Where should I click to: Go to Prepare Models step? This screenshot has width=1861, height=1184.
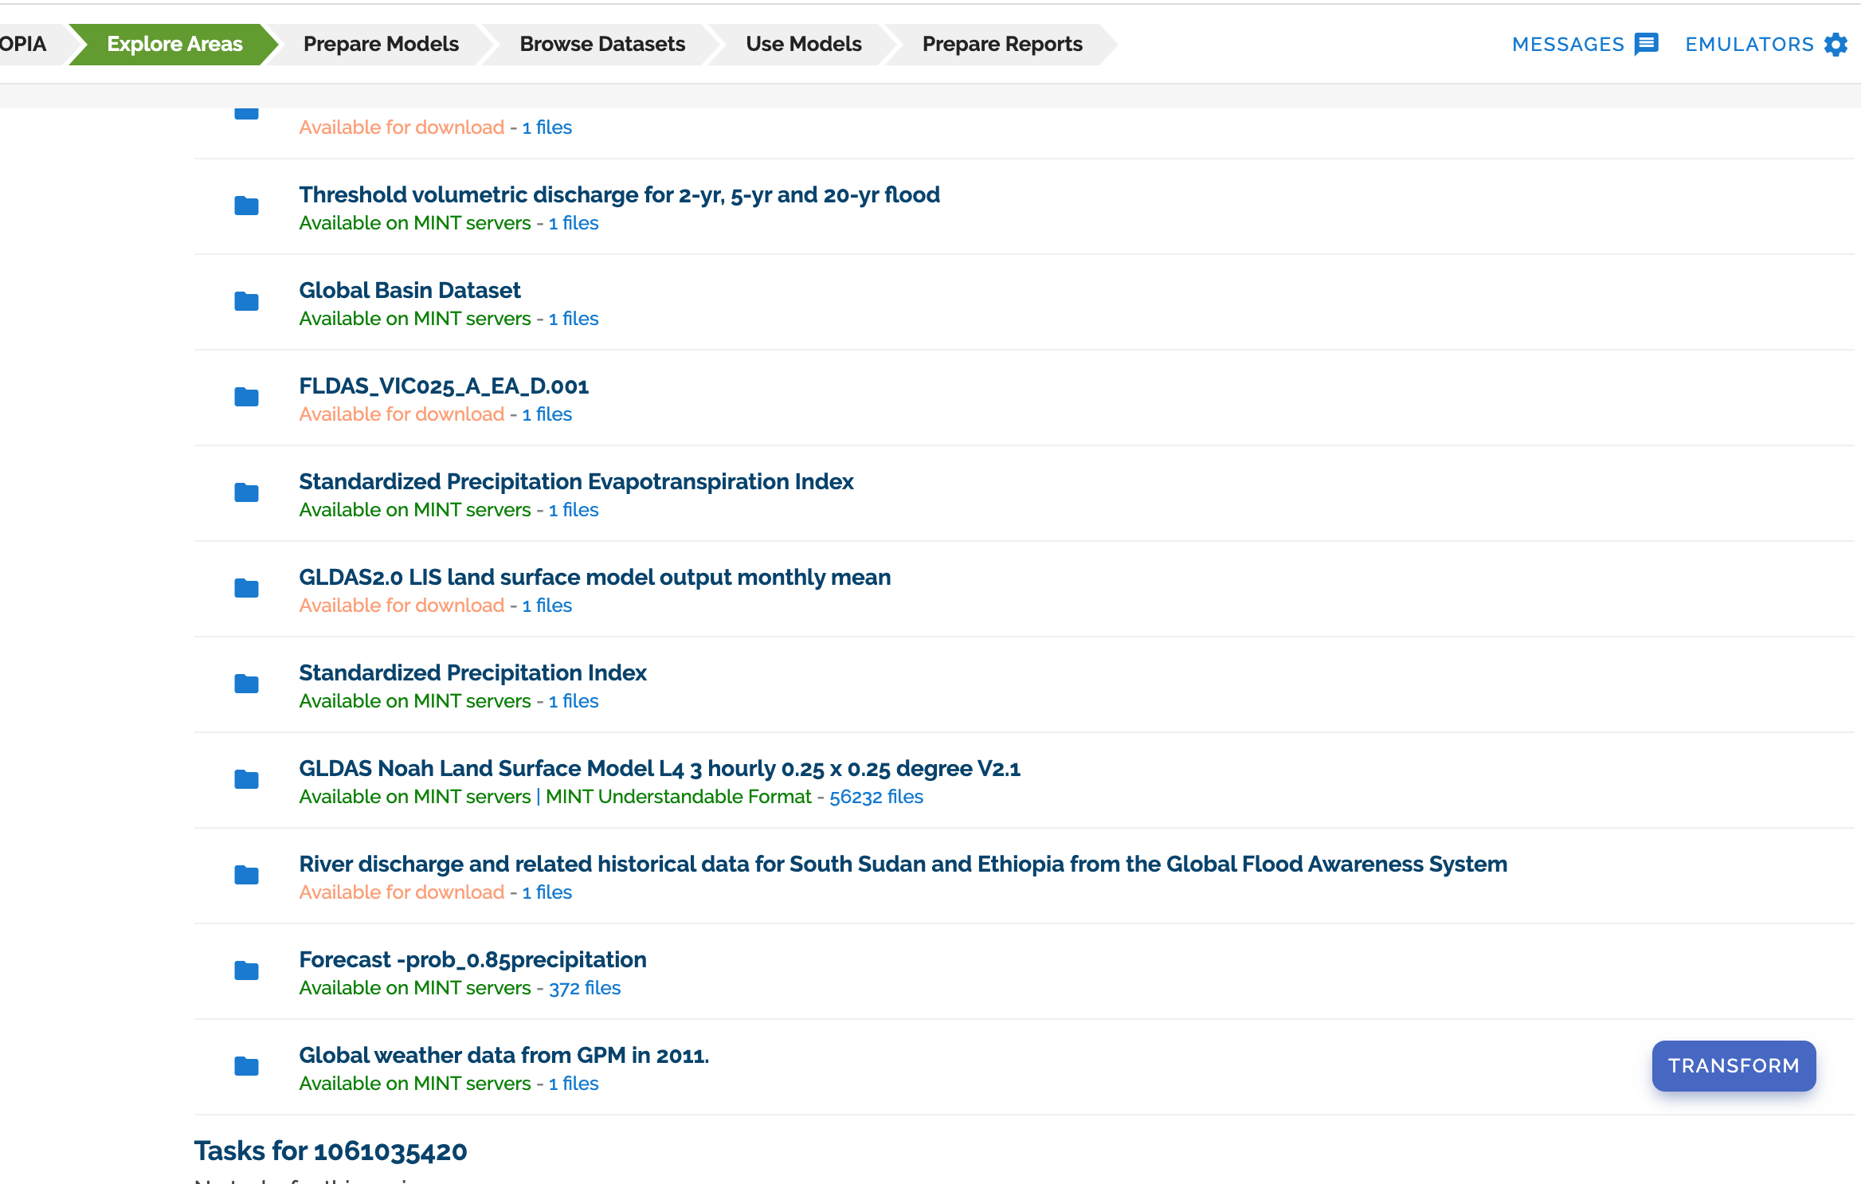click(381, 44)
